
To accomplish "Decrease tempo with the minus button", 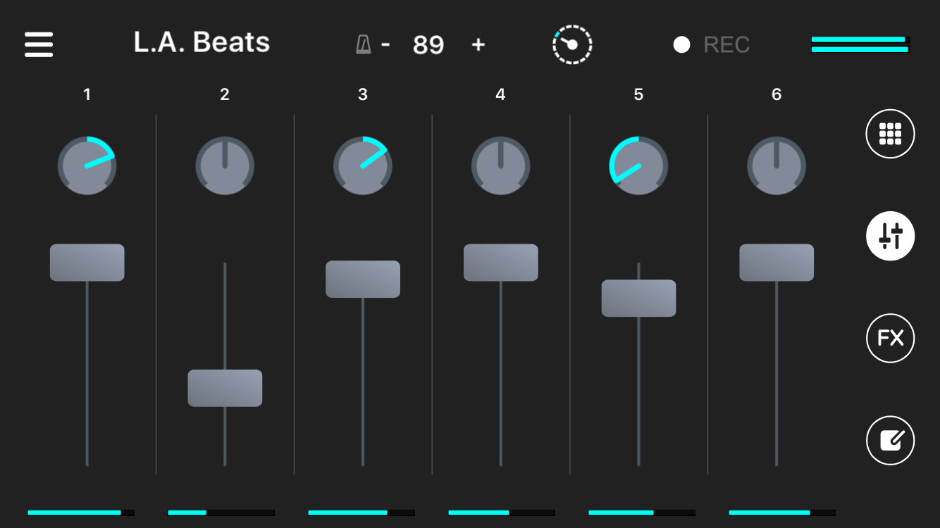I will [x=385, y=44].
